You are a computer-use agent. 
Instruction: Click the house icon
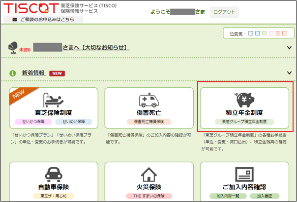click(x=149, y=175)
